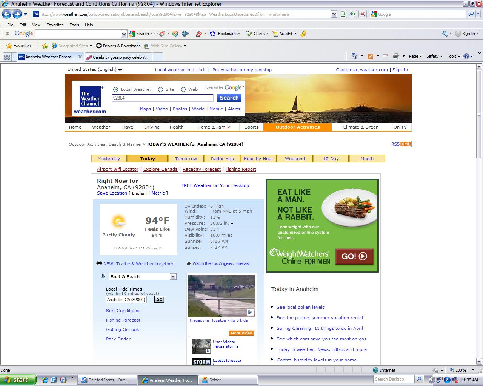Select the Local Weather radio button
Screen dimensions: 483x386
115,89
